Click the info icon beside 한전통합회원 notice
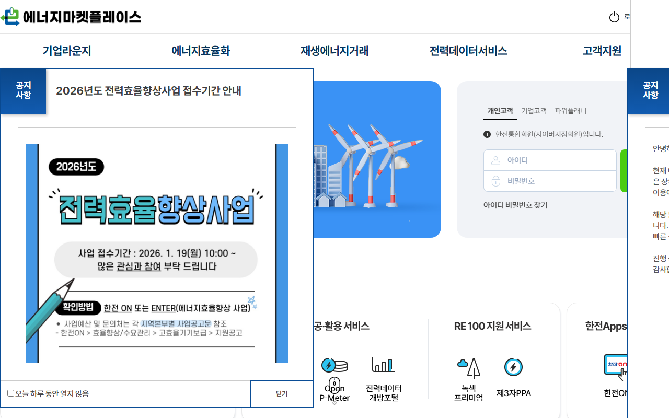 click(x=486, y=134)
